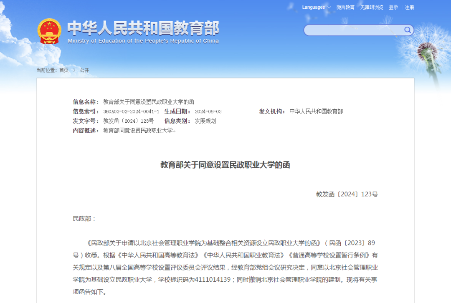
Task: Click the breadcrumb chevron after 首页
Action: [x=74, y=70]
